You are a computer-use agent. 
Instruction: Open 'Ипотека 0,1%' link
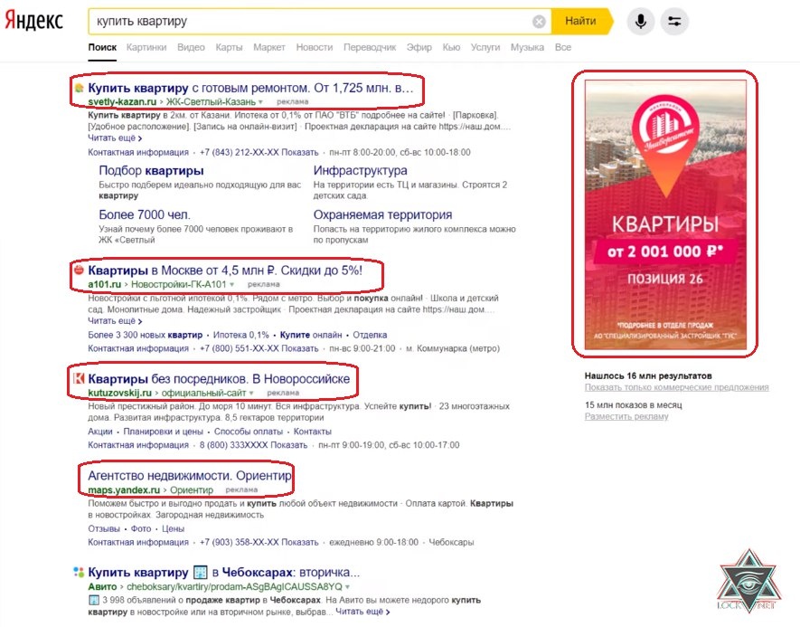coord(240,335)
